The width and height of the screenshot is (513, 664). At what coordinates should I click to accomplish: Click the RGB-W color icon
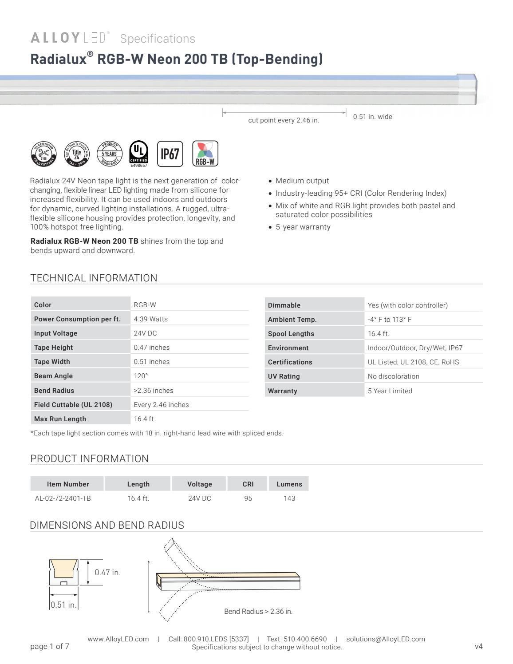(x=205, y=154)
